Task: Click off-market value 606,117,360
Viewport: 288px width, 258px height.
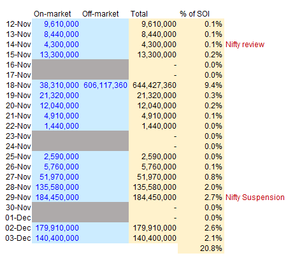Action: [105, 85]
